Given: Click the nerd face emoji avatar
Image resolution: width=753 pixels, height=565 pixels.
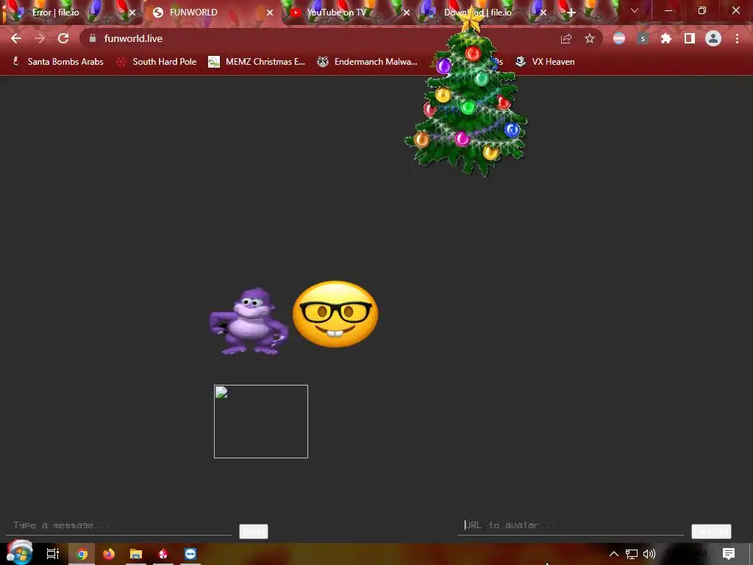Looking at the screenshot, I should tap(335, 314).
